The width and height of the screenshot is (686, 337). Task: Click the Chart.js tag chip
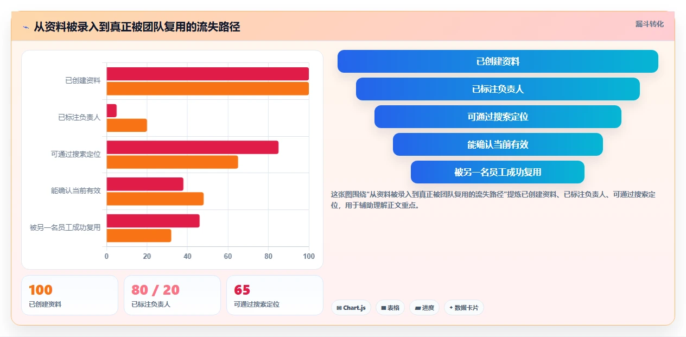pos(351,308)
